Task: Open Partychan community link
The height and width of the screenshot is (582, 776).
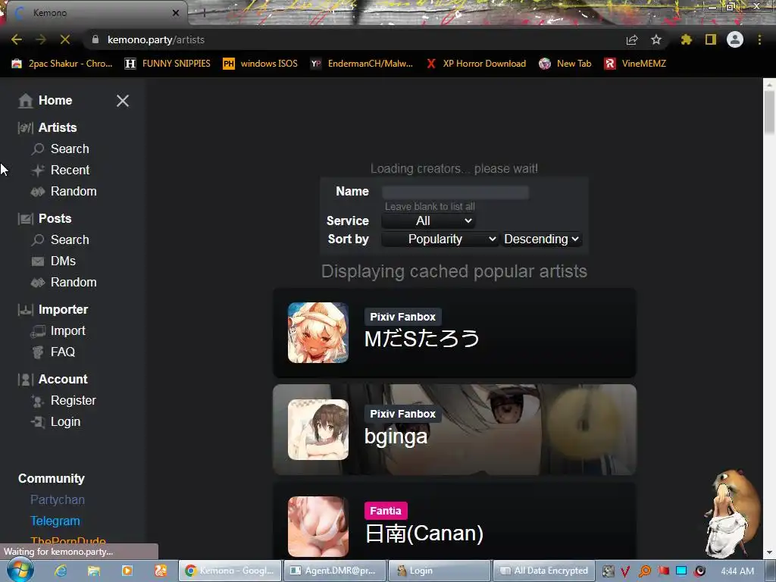Action: (x=58, y=500)
